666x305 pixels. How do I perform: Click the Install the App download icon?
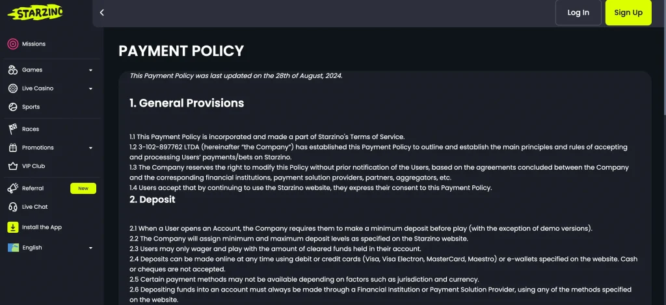coord(13,227)
